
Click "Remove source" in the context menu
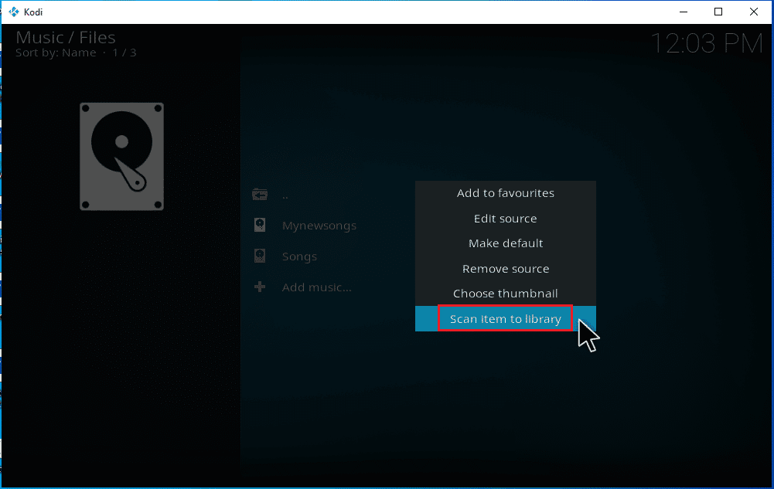click(x=505, y=268)
